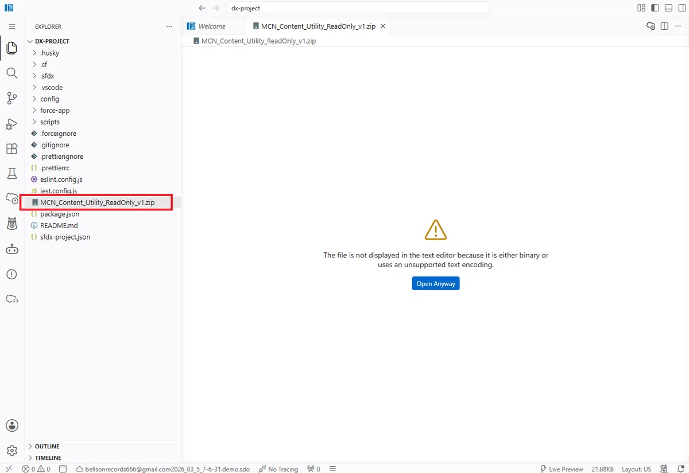Open Run and Debug view
Screen dimensions: 689x473
click(11, 123)
